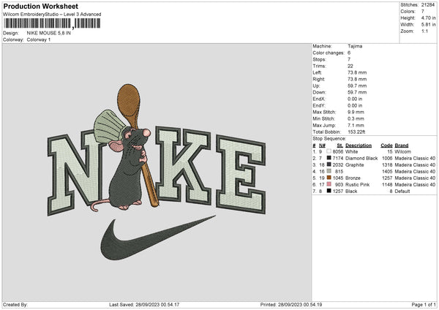Click the Machine value 'Tajima'
Image resolution: width=439 pixels, height=310 pixels.
click(355, 46)
